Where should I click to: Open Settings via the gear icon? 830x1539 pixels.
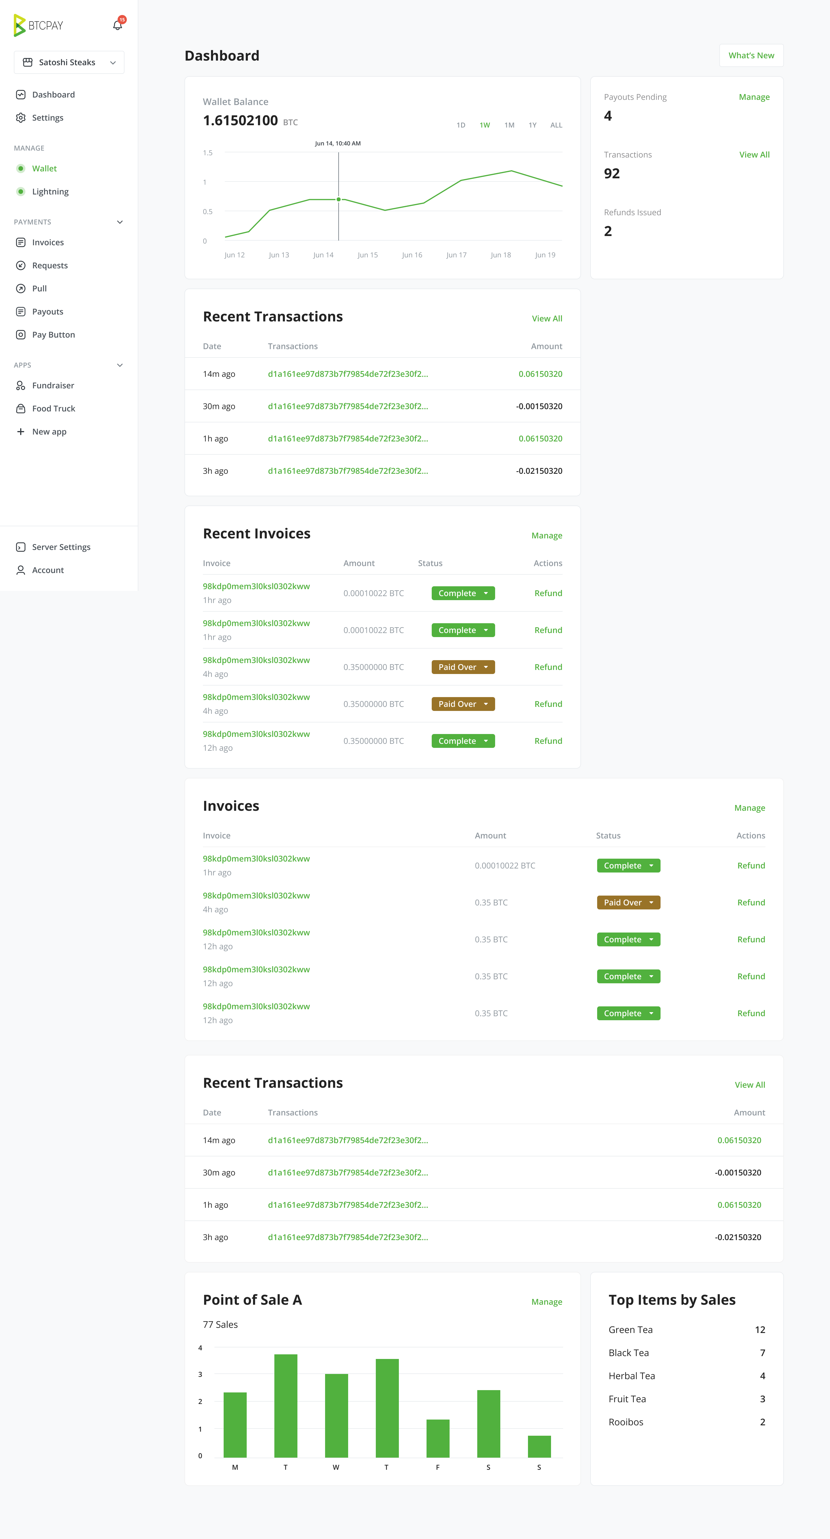(21, 118)
